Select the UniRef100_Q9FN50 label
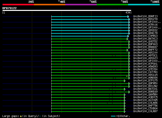 tap(145, 83)
